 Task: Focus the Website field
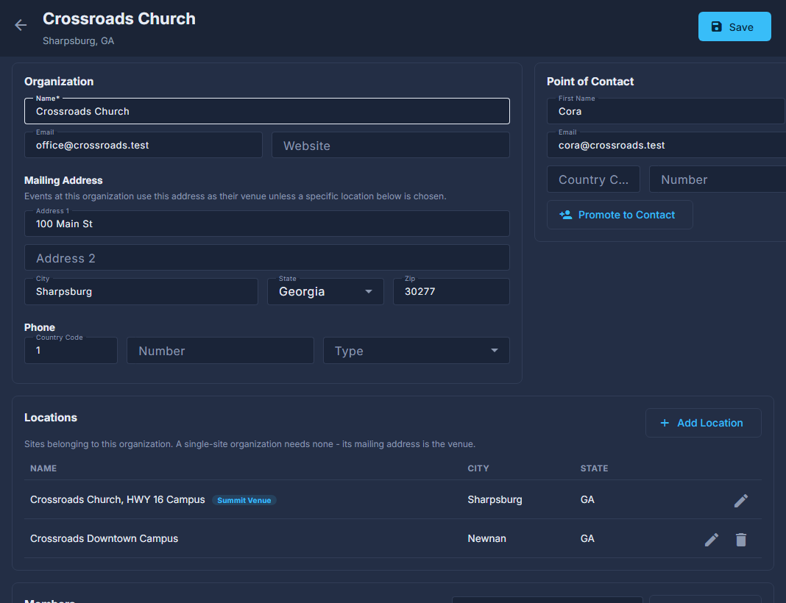click(x=391, y=146)
